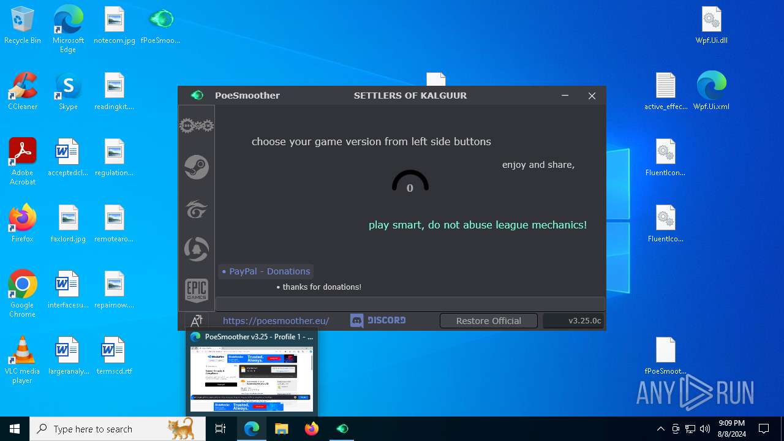Expand the hidden system tray icons
The height and width of the screenshot is (441, 784).
(660, 429)
